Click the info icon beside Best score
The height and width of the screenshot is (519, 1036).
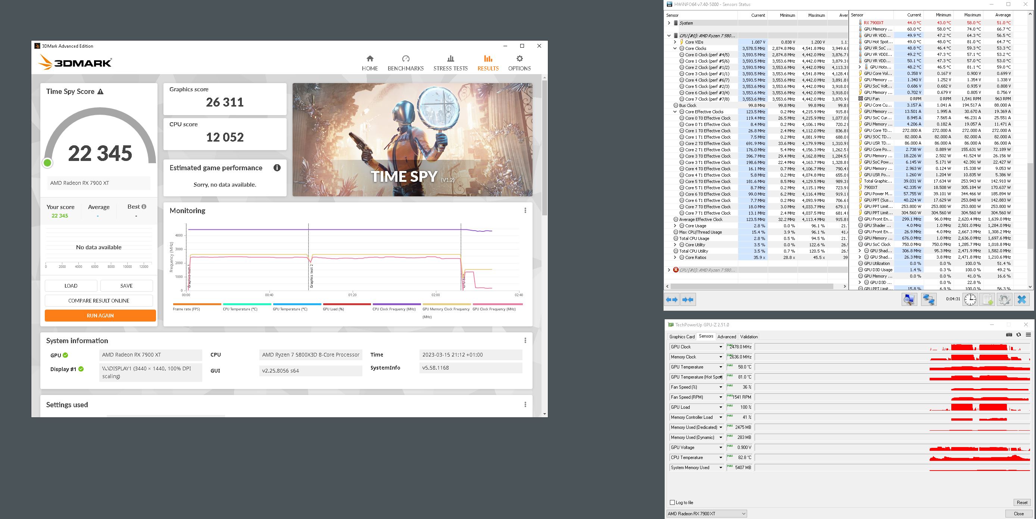pyautogui.click(x=144, y=207)
